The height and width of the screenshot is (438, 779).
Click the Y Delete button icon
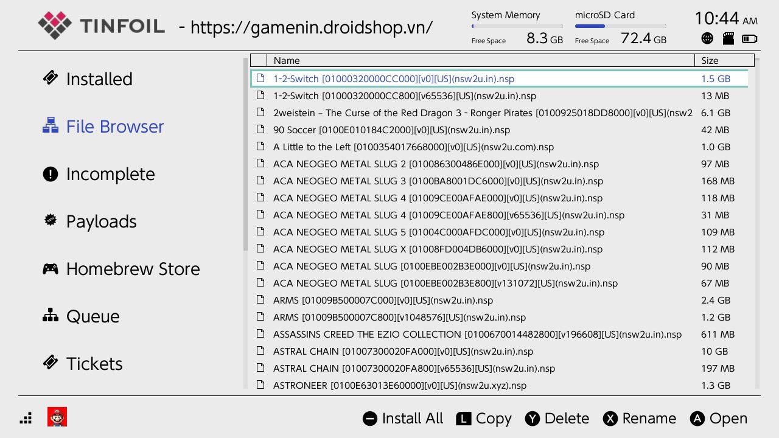pos(533,419)
